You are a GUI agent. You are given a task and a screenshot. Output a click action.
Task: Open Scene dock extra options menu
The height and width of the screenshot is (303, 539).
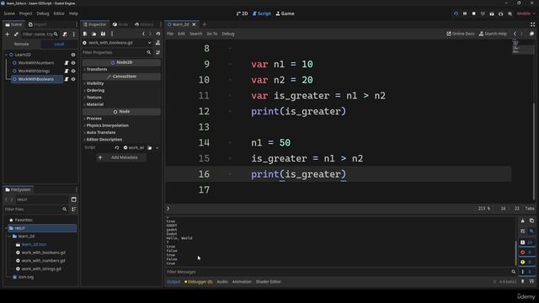click(73, 34)
